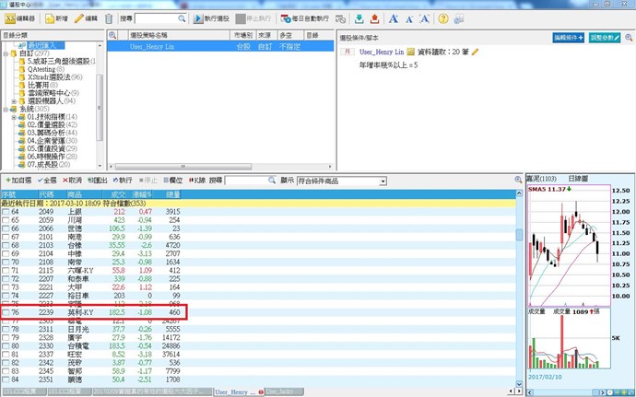Toggle checkbox for row 76 英利-KY
636x397 pixels.
click(6, 313)
